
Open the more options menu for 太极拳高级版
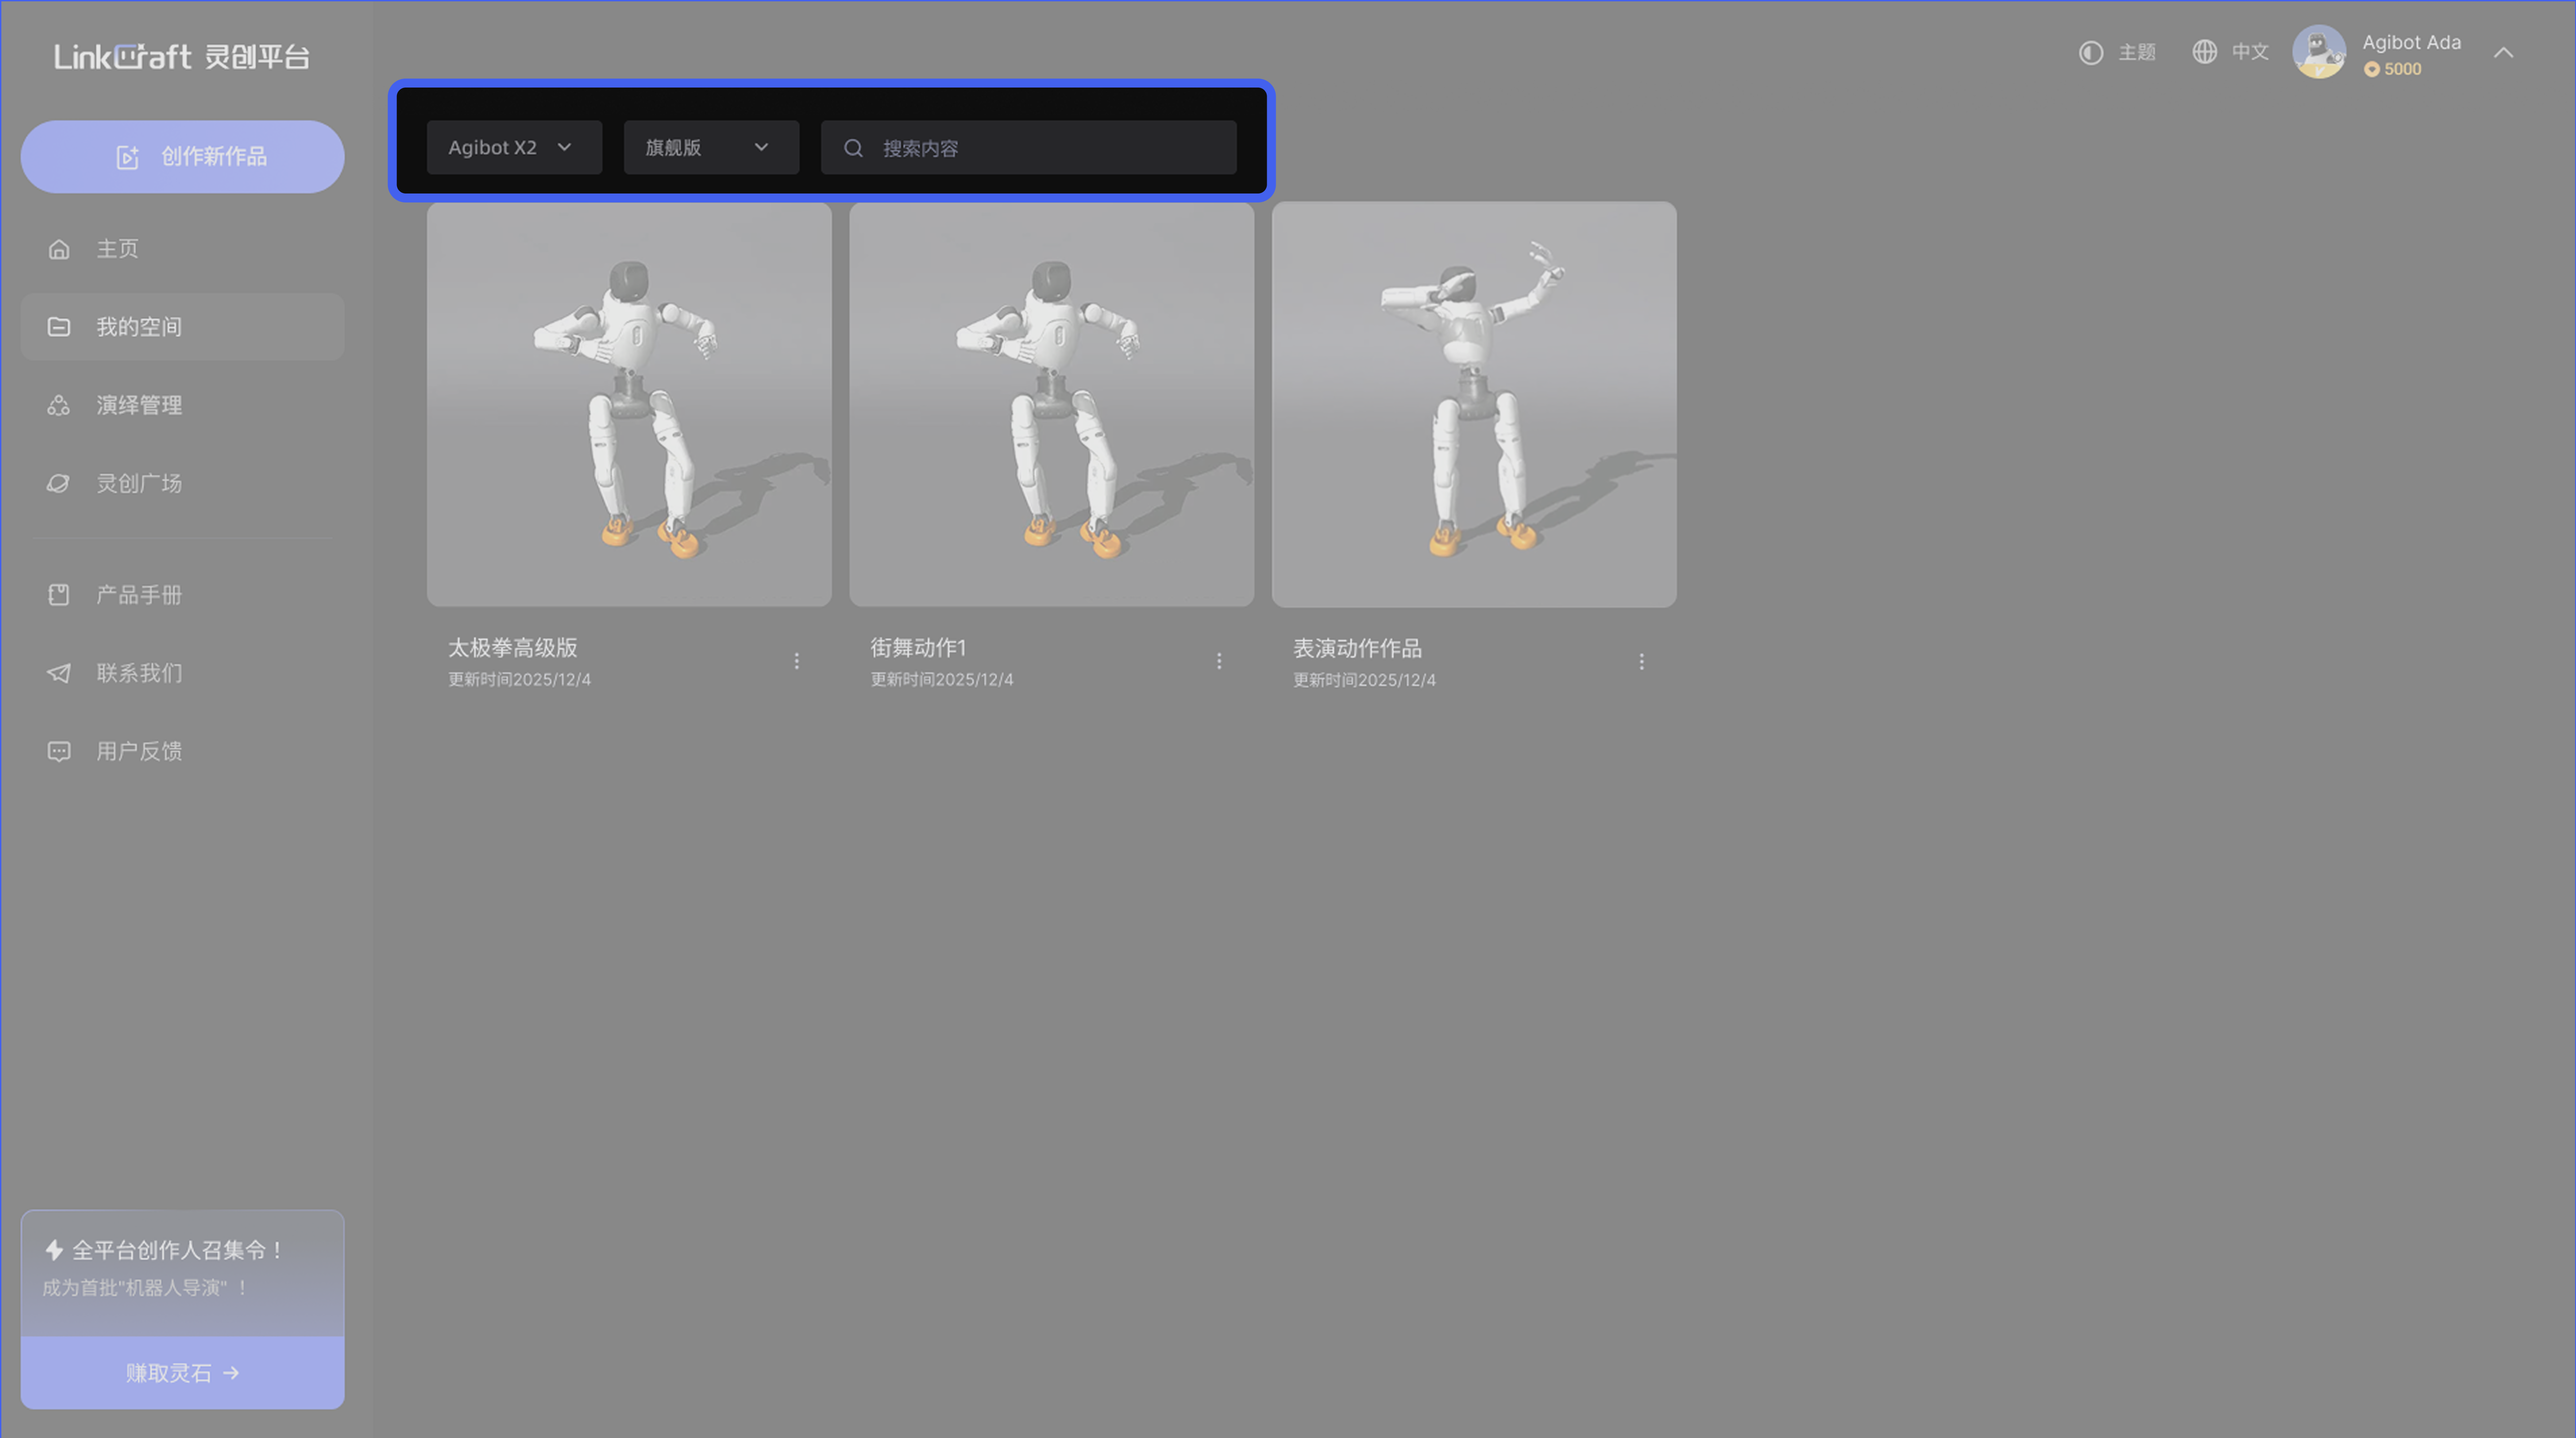(797, 661)
